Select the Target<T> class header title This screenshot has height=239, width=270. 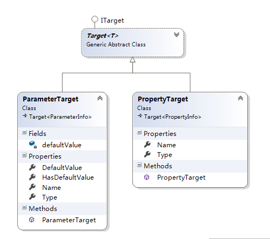103,36
